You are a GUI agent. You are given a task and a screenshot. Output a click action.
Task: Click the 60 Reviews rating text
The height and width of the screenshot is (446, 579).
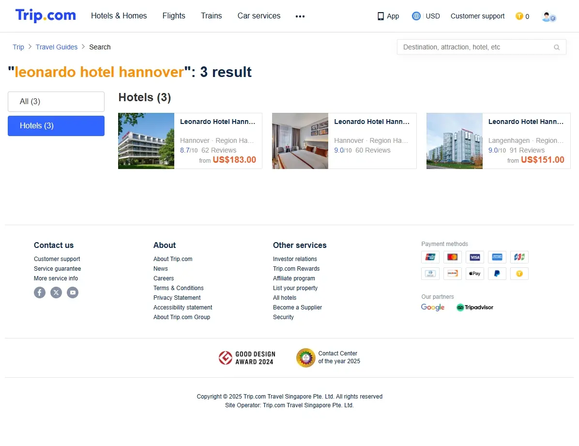coord(373,151)
